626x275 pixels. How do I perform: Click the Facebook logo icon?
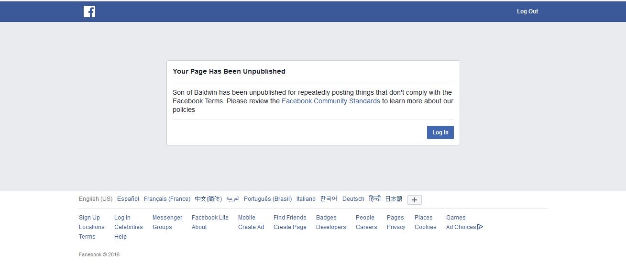pos(89,11)
